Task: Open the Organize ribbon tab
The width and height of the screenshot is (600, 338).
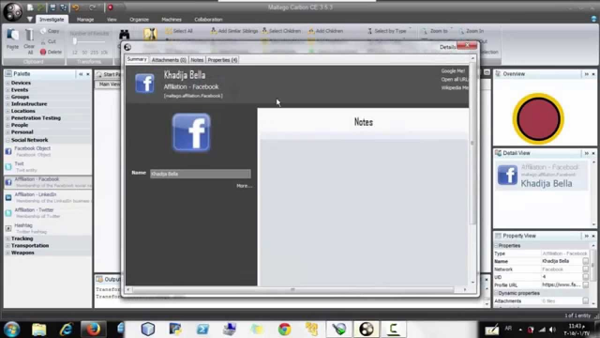Action: coord(139,20)
